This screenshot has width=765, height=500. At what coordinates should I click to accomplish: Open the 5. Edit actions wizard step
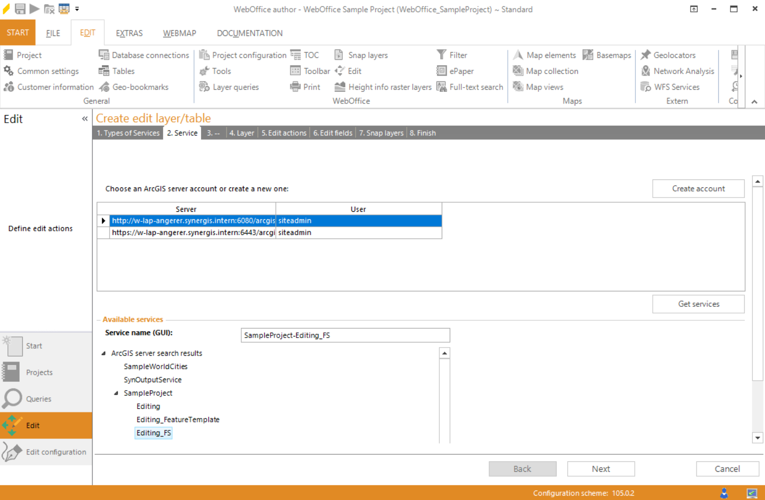[x=283, y=133]
